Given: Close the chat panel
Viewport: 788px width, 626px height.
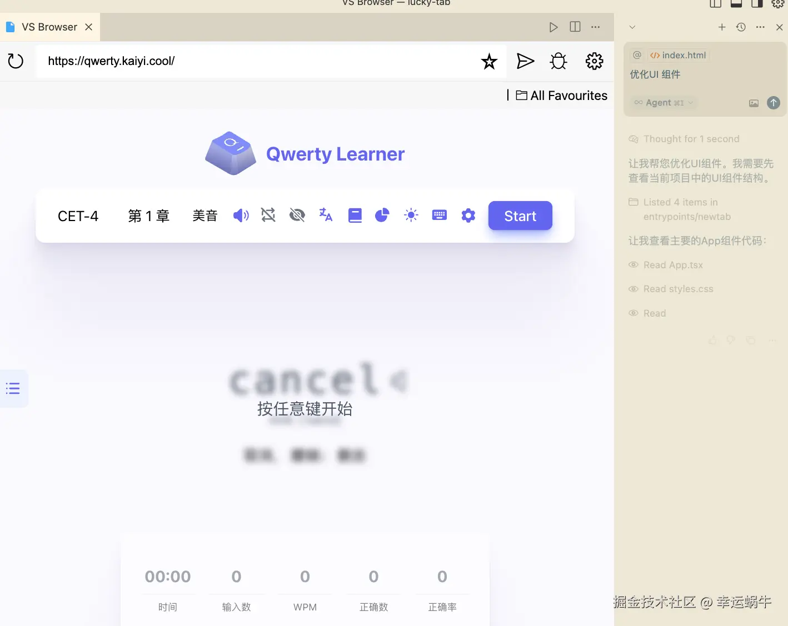Looking at the screenshot, I should tap(779, 27).
